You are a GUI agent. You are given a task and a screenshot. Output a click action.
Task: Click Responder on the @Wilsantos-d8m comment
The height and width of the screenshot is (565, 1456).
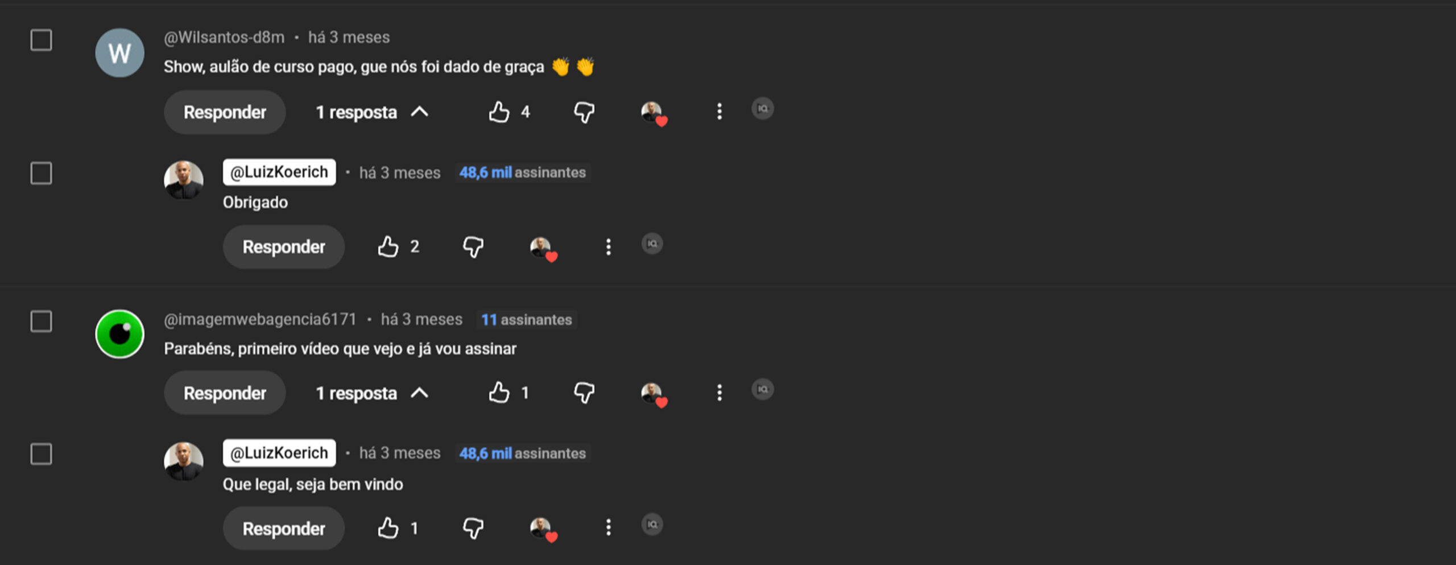tap(225, 112)
